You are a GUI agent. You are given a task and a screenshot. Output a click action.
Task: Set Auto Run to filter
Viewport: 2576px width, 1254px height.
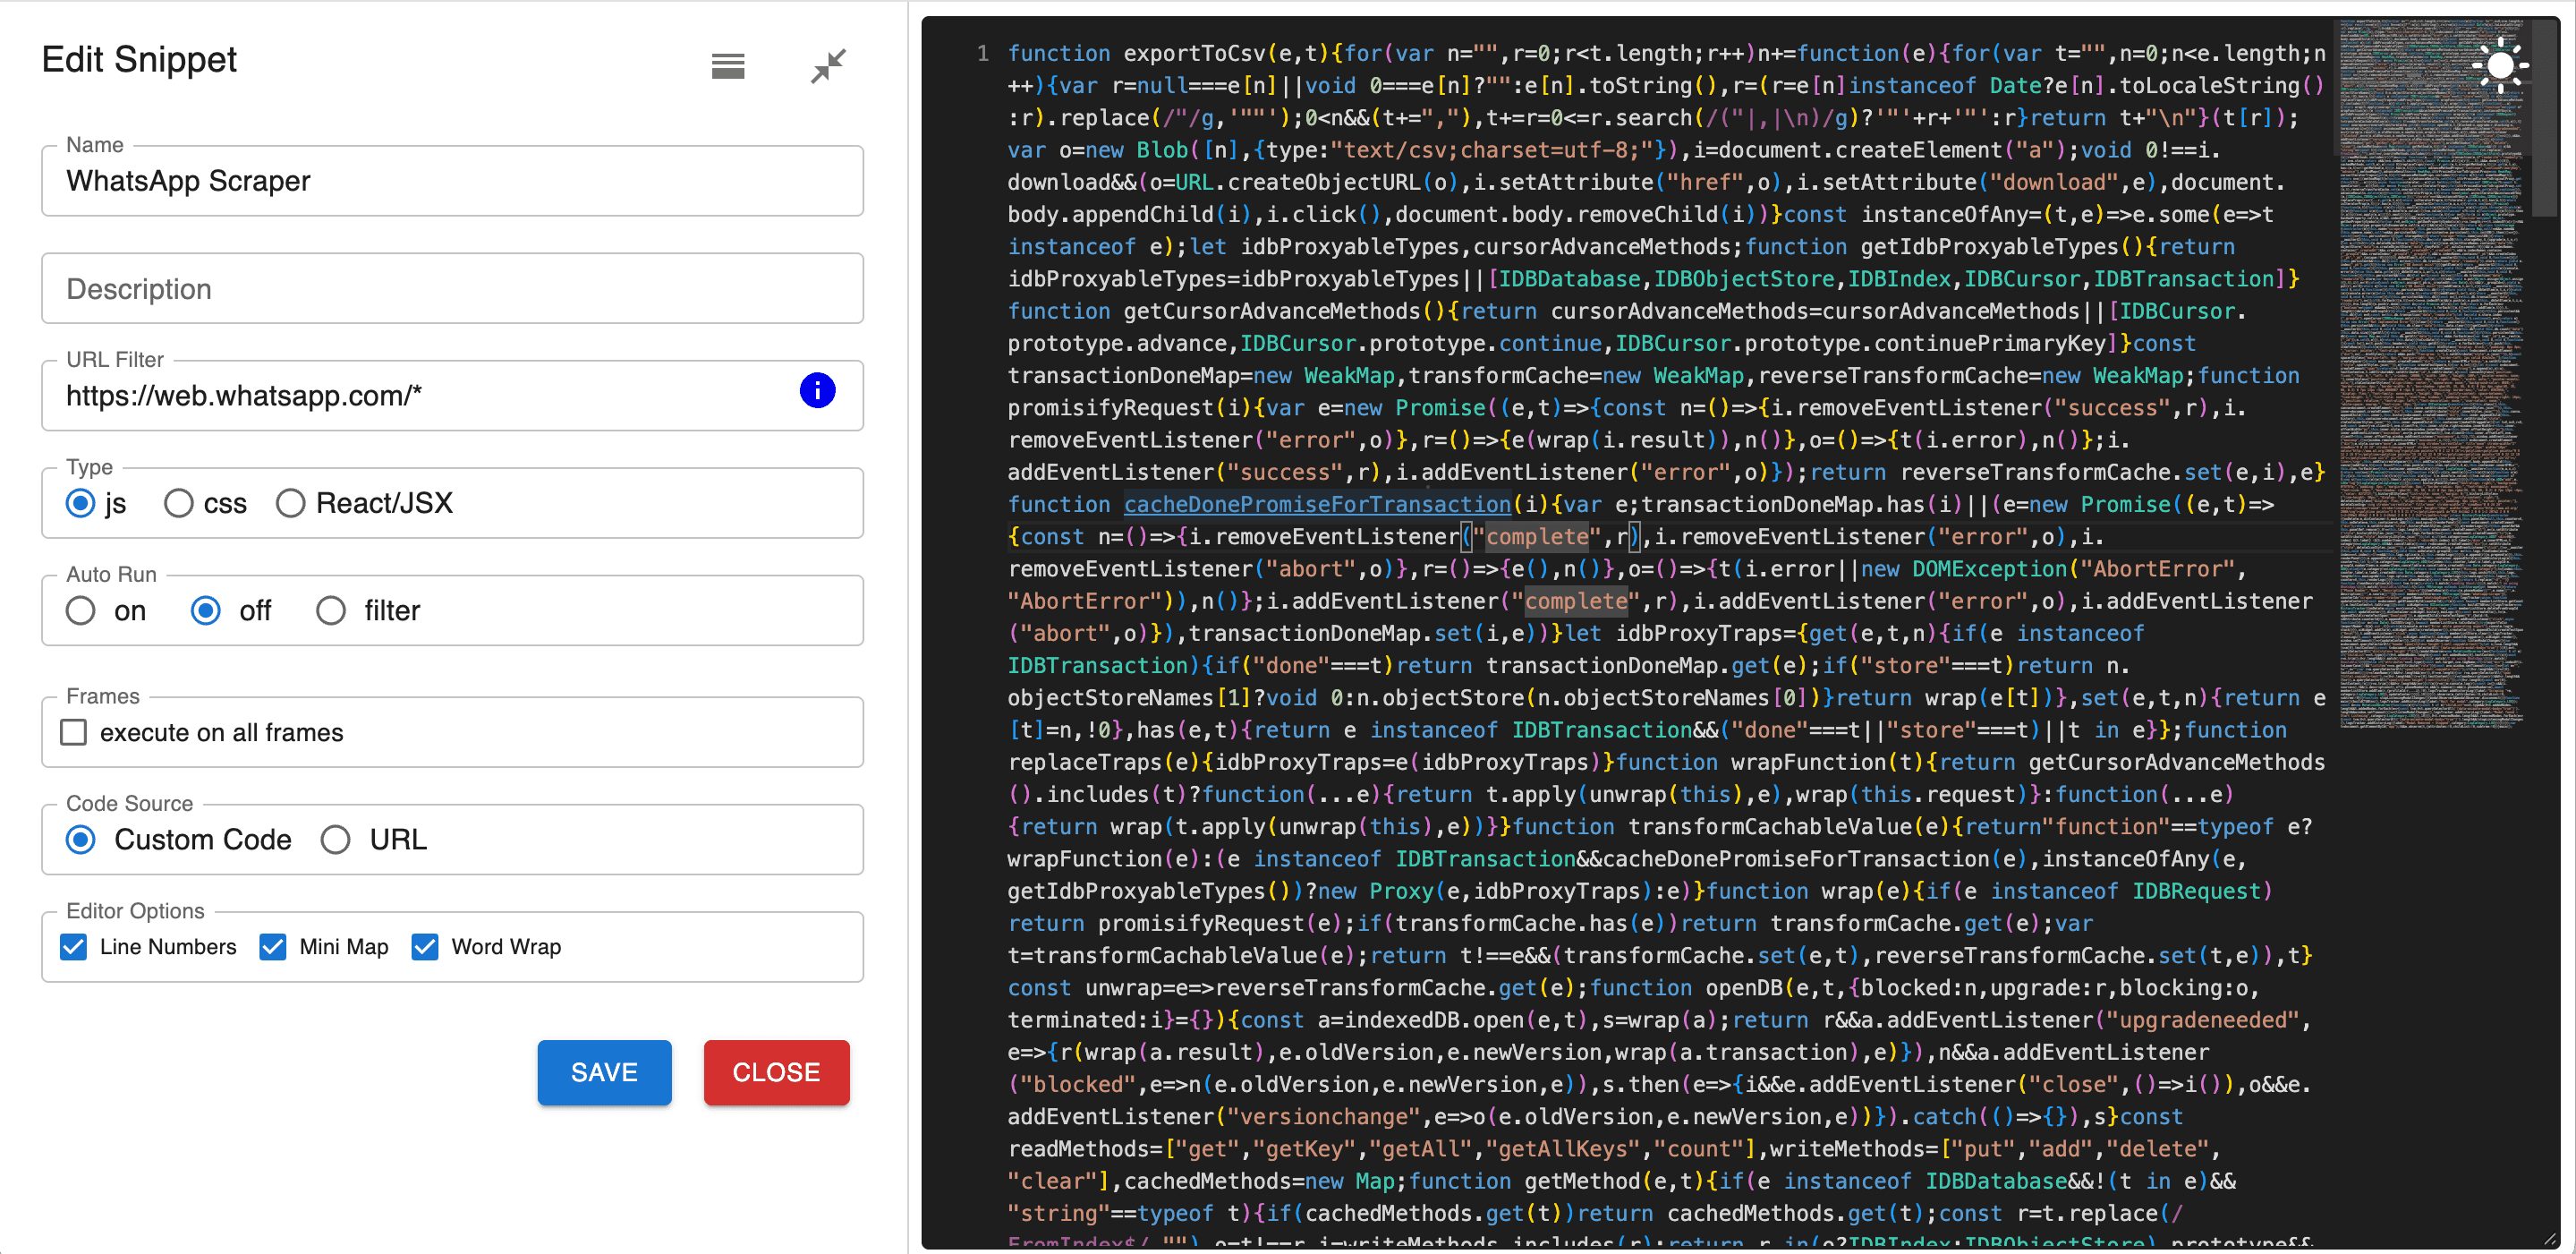pyautogui.click(x=331, y=610)
